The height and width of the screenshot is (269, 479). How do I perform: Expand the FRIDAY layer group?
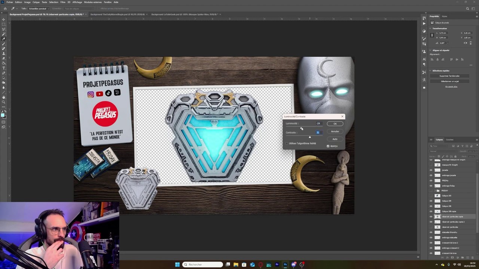(x=435, y=191)
